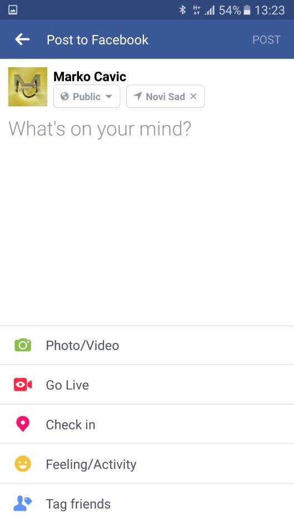294x523 pixels.
Task: Choose the Go Live option
Action: pyautogui.click(x=147, y=384)
